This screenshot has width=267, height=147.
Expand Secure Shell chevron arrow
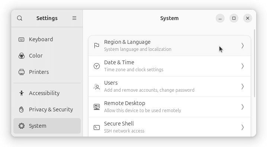243,127
